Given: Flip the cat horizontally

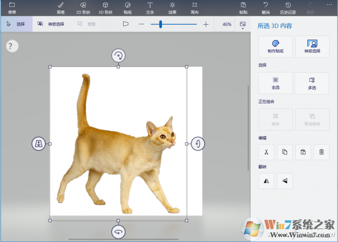Looking at the screenshot, I should click(x=266, y=181).
